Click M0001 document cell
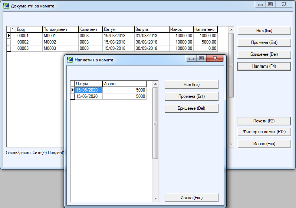This screenshot has width=296, height=208. click(60, 36)
